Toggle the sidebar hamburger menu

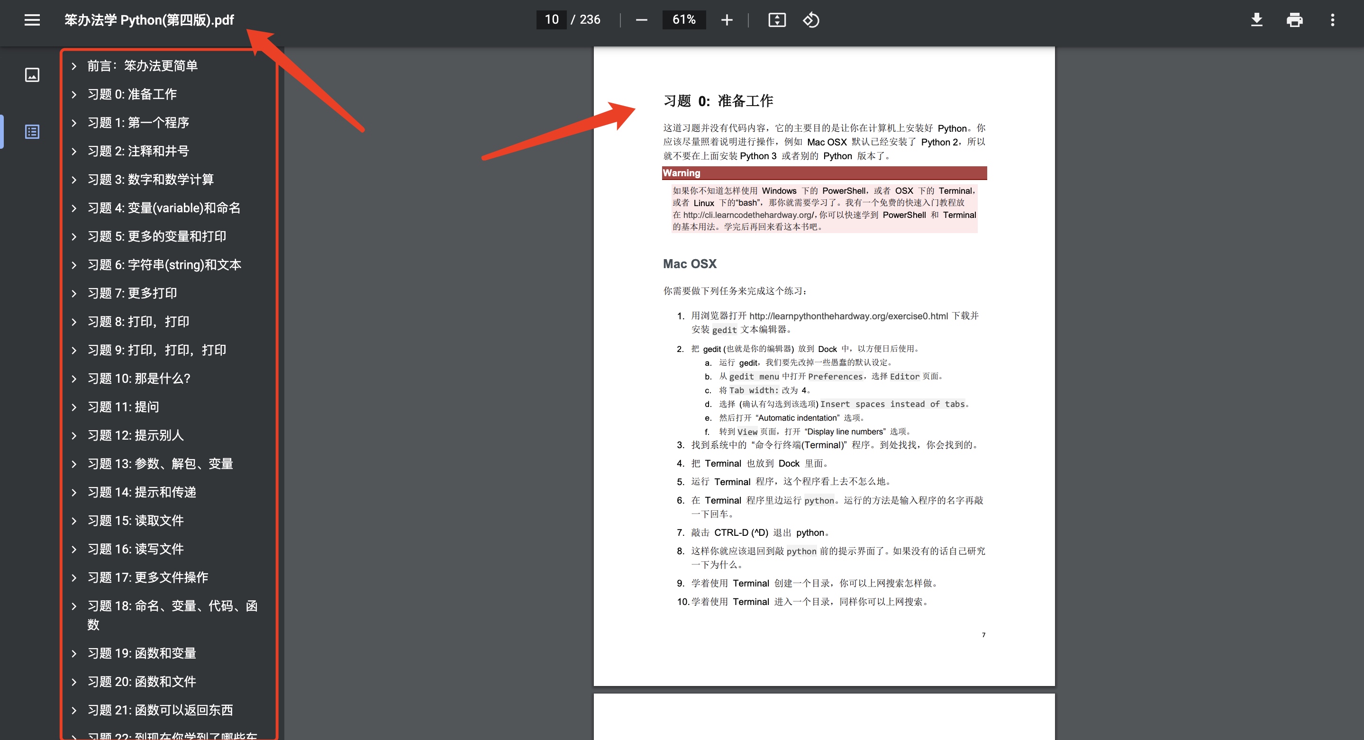32,20
